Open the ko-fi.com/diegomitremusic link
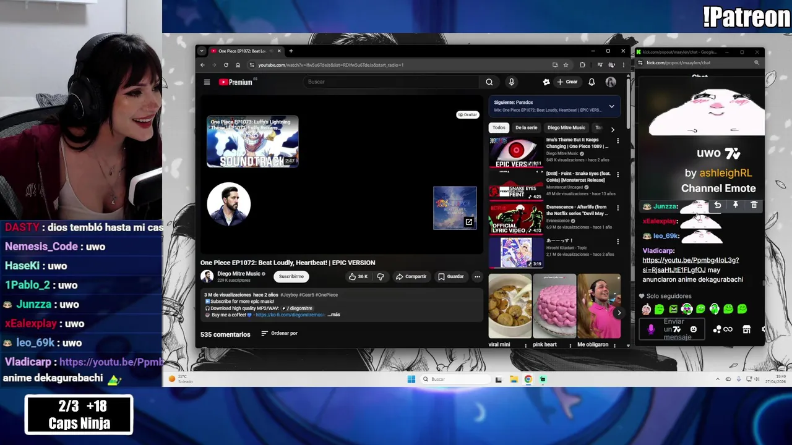Screen dimensions: 792x445 coord(290,315)
